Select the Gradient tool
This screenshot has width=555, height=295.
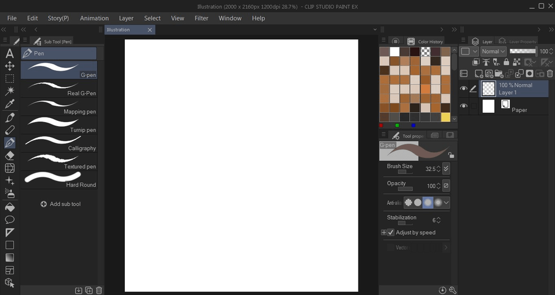10,257
